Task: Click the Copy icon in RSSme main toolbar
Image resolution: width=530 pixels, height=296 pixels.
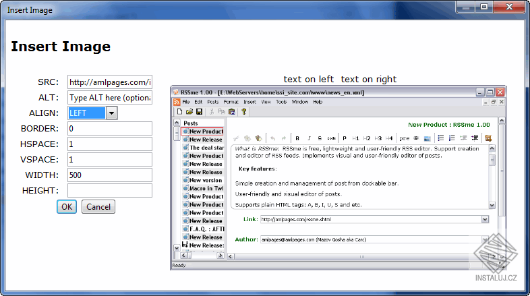Action: (x=221, y=111)
